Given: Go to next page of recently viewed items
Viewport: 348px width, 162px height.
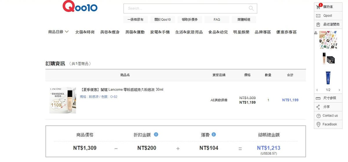Looking at the screenshot, I should point(339,90).
